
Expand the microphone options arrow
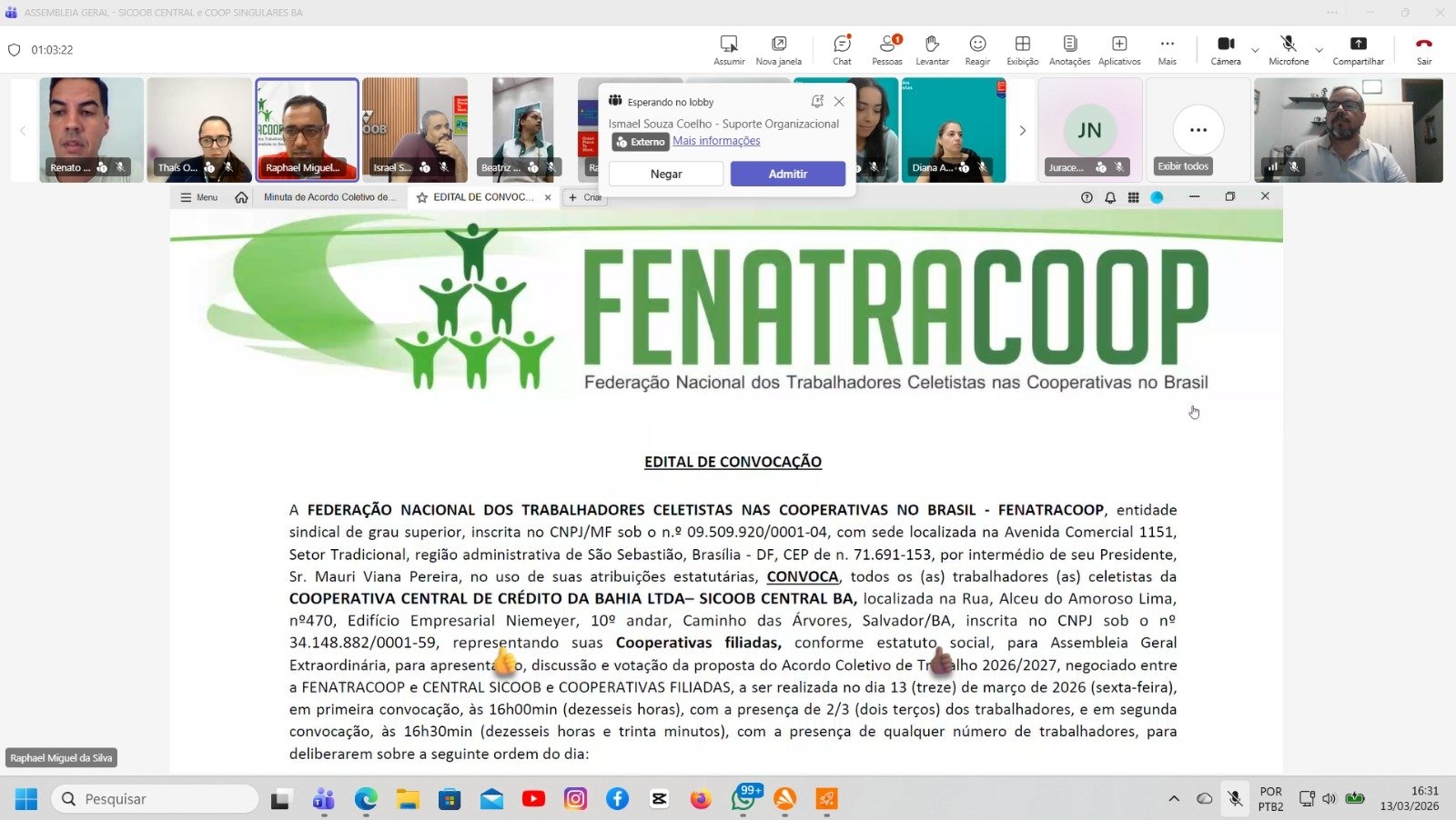[1319, 50]
